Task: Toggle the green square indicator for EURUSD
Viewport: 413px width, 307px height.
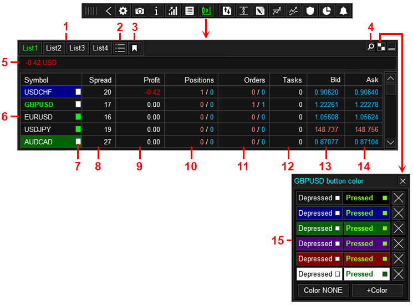Action: (78, 117)
